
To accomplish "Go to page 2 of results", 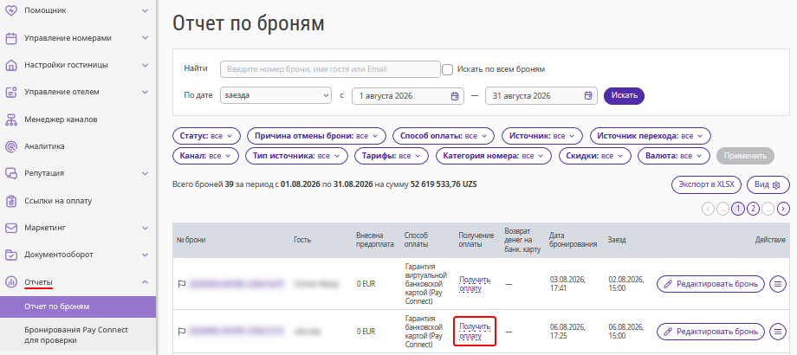I will click(754, 208).
